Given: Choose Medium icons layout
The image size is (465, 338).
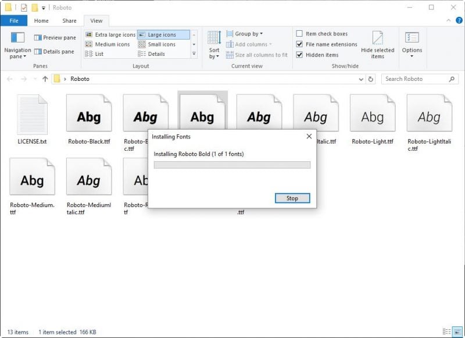Looking at the screenshot, I should (108, 44).
